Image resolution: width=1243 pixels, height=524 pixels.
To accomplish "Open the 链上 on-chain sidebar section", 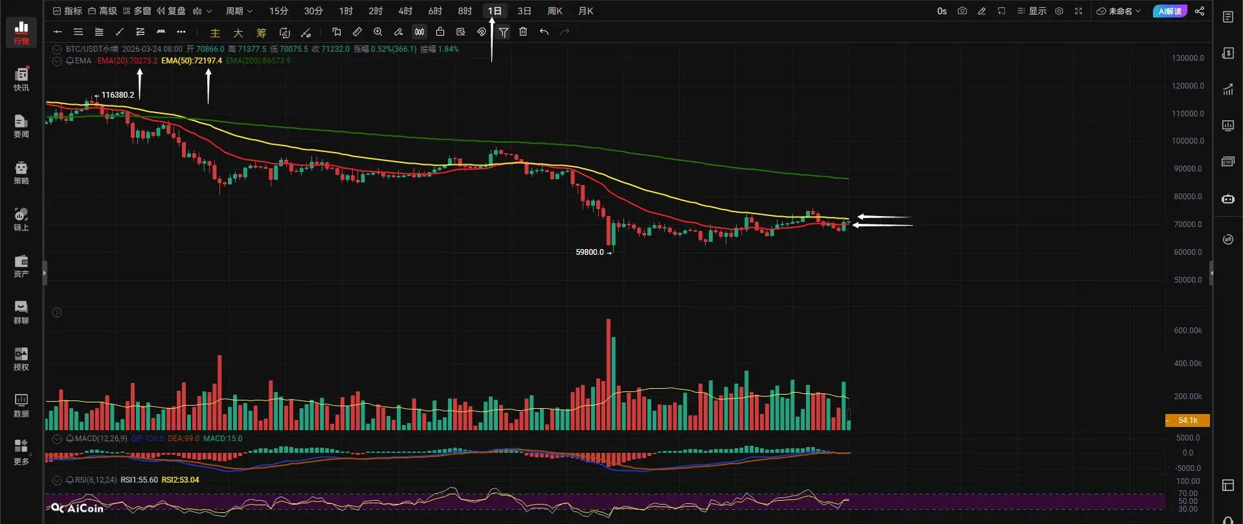I will pos(21,219).
